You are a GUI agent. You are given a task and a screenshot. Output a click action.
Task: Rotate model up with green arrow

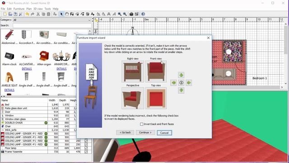coord(181,75)
